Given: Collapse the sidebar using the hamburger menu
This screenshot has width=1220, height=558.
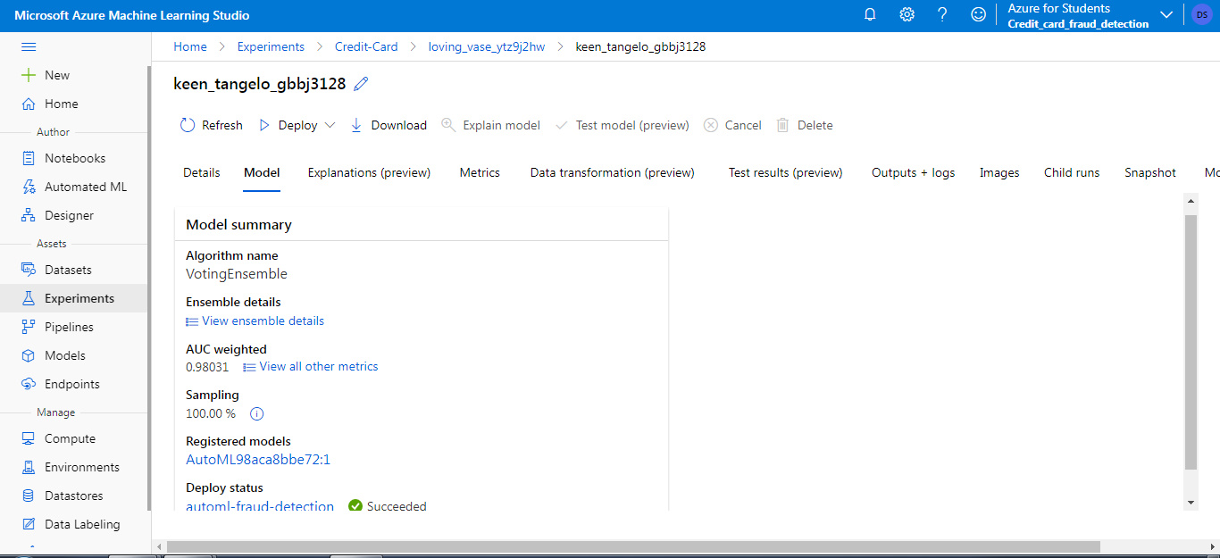Looking at the screenshot, I should click(x=30, y=46).
